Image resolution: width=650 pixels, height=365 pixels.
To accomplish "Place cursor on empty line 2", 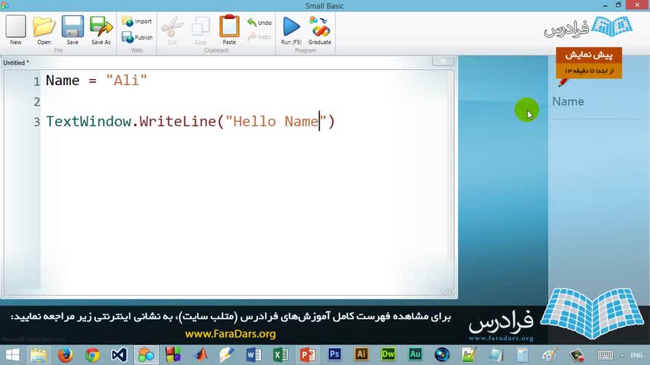I will click(x=244, y=101).
